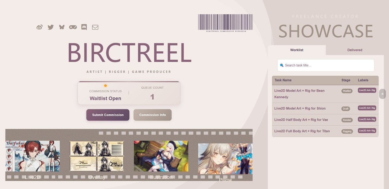Open the Live2D gallery thumbnail
The image size is (389, 189).
(32, 156)
